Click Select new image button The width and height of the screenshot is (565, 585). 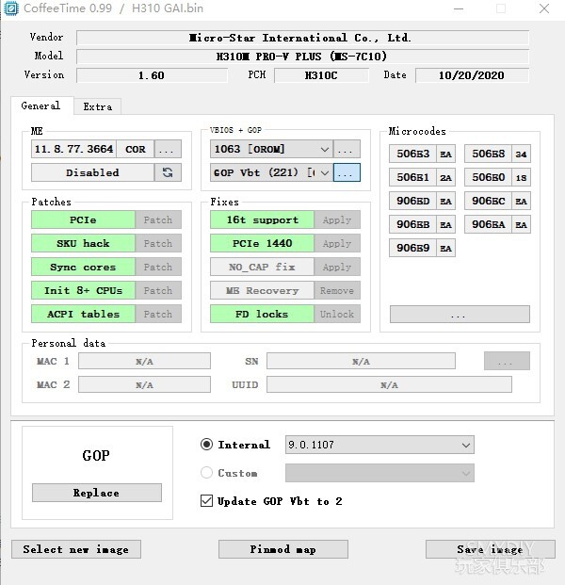click(x=76, y=549)
